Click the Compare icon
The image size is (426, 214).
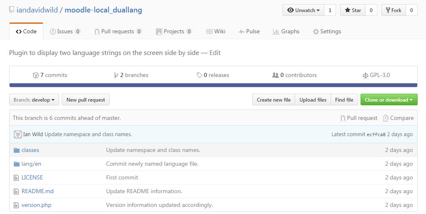click(x=385, y=118)
